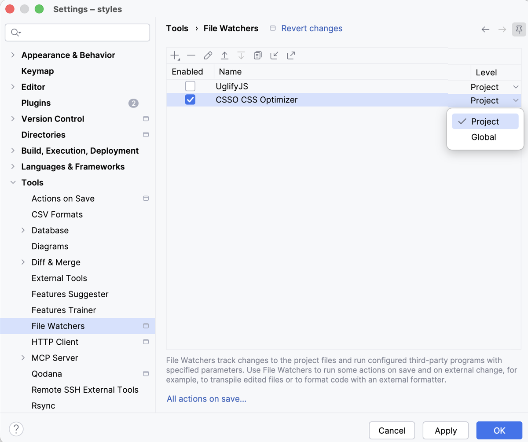Viewport: 528px width, 442px height.
Task: Click the project-level icon beside Qodana
Action: 146,374
